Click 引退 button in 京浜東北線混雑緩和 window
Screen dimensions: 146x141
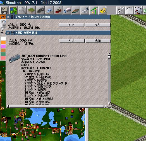click(71, 25)
